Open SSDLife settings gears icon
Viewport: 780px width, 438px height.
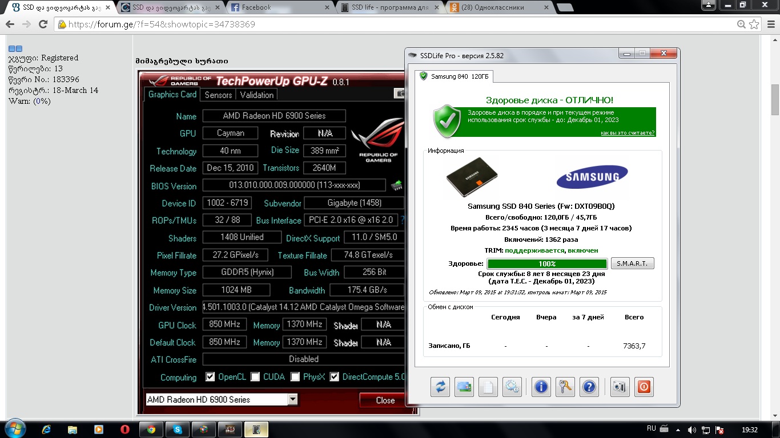512,387
